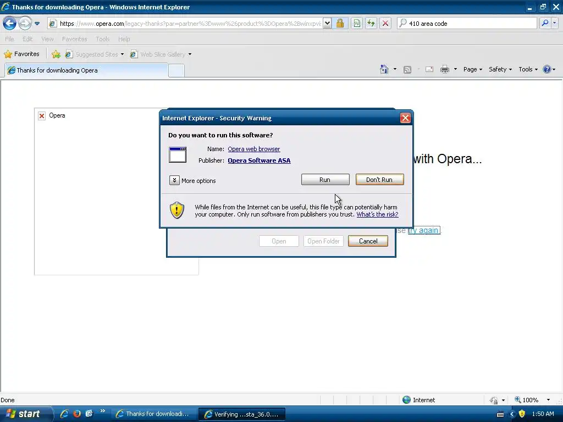Switch to 'Thanks for downloadi...' taskbar button
This screenshot has height=422, width=563.
click(153, 414)
